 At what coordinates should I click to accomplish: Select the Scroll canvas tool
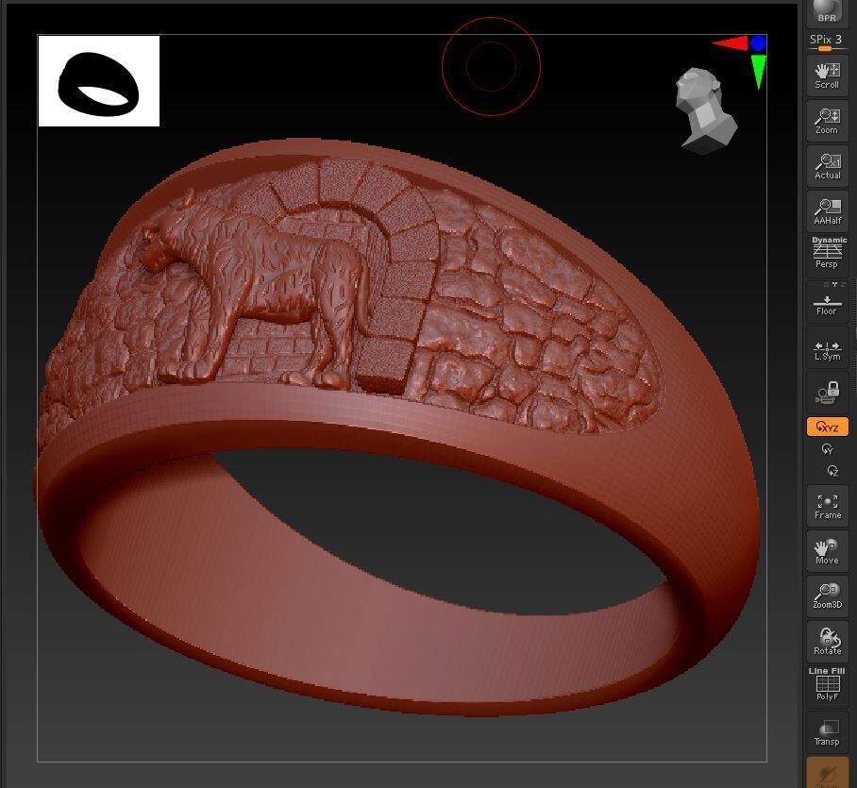[x=827, y=75]
